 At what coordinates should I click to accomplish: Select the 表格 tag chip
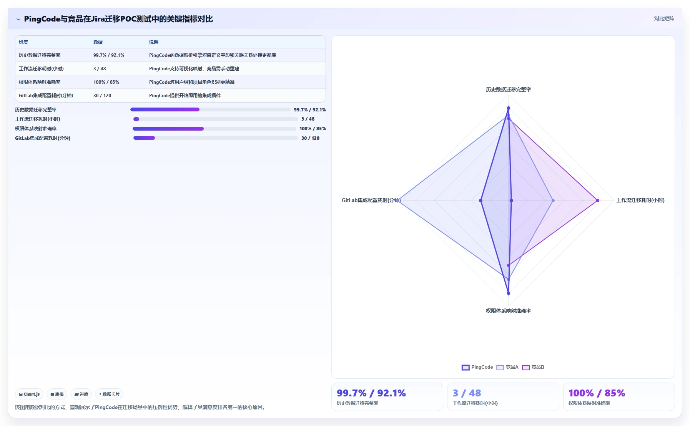(x=57, y=394)
